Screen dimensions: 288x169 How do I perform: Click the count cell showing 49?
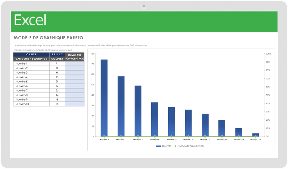[x=57, y=73]
